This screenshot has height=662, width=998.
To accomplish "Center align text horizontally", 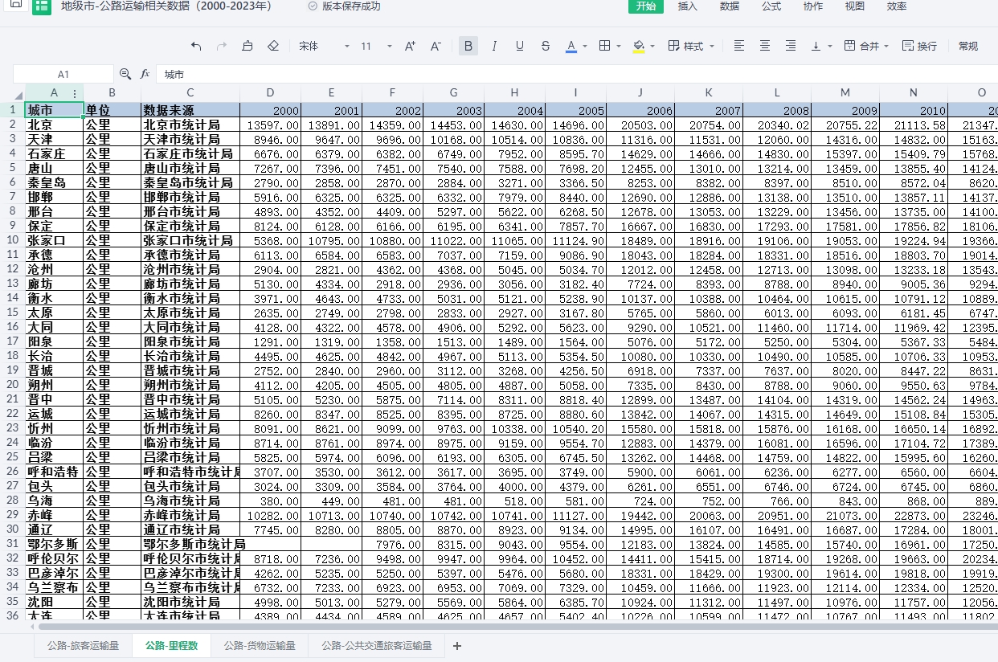I will (x=765, y=46).
